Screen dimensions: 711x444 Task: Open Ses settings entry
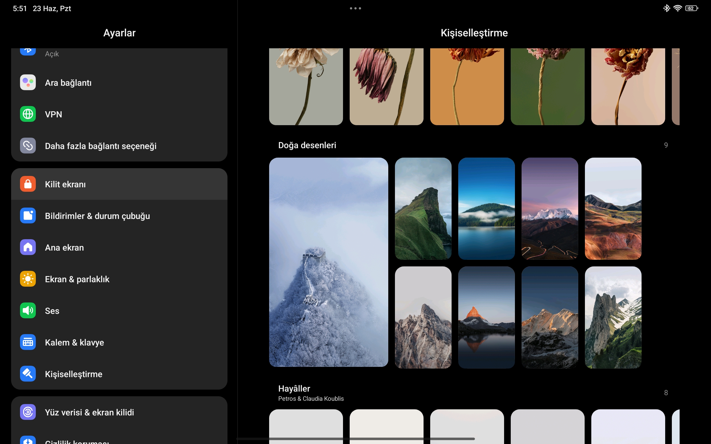(119, 311)
